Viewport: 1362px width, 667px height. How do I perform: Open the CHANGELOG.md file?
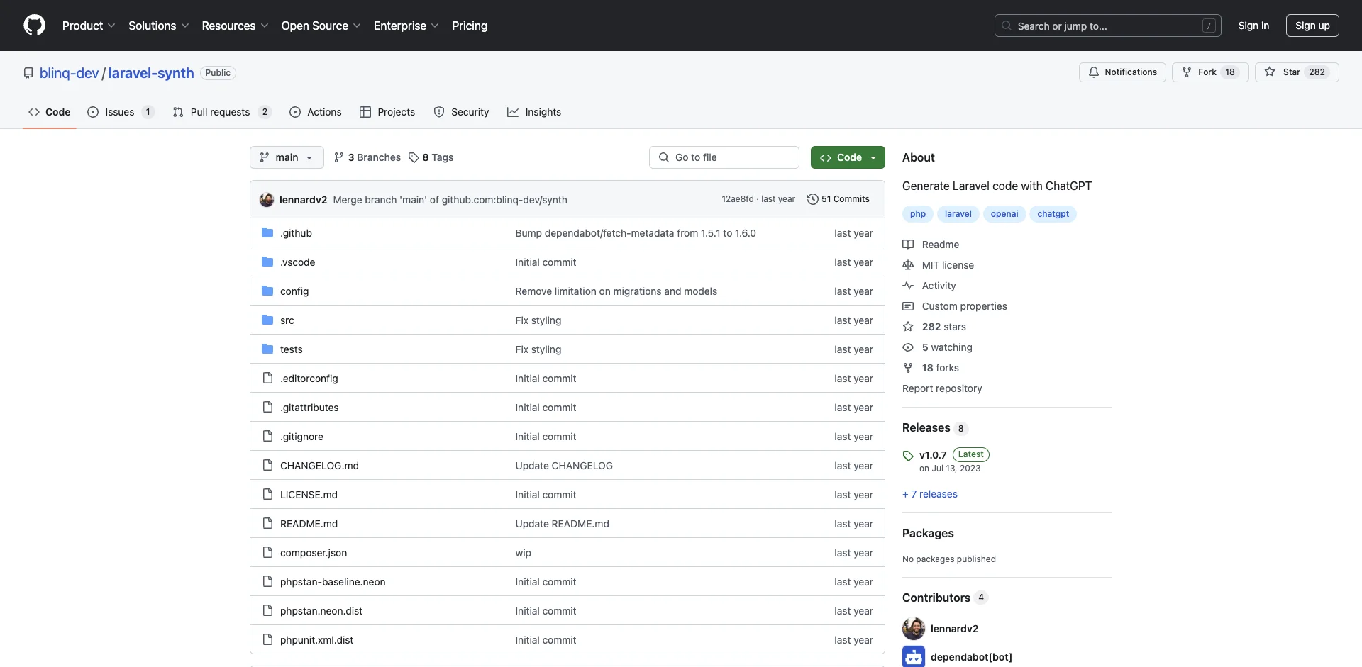pos(319,466)
